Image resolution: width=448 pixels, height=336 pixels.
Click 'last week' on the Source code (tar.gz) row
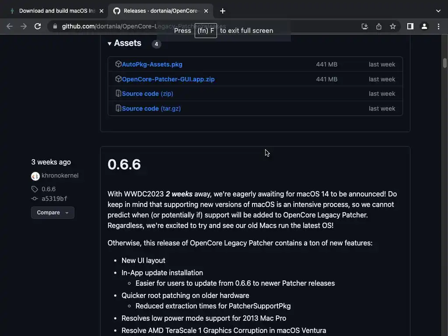pos(381,108)
